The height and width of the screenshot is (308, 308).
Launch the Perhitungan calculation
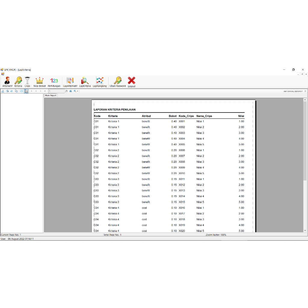pos(54,82)
